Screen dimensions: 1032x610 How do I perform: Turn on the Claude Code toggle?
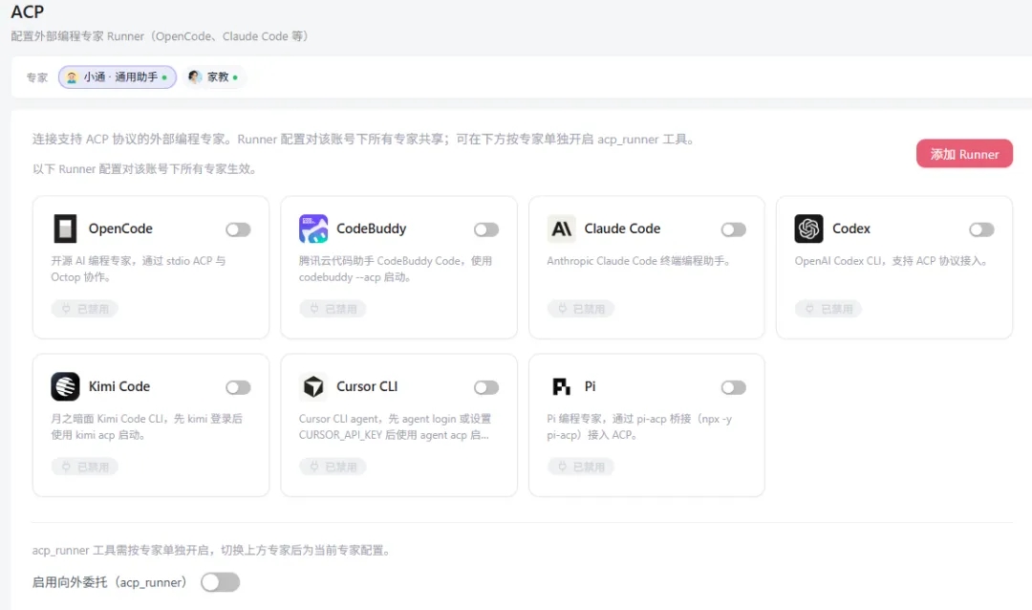pos(734,229)
